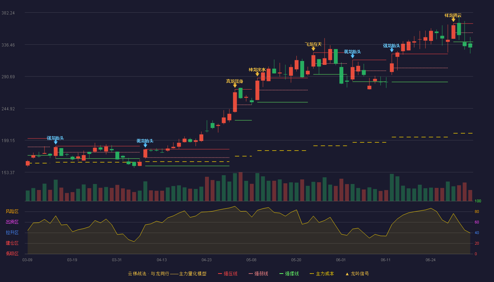Click the 弱龙抬头 blue arrow near 06-01
This screenshot has width=494, height=282.
pyautogui.click(x=353, y=56)
